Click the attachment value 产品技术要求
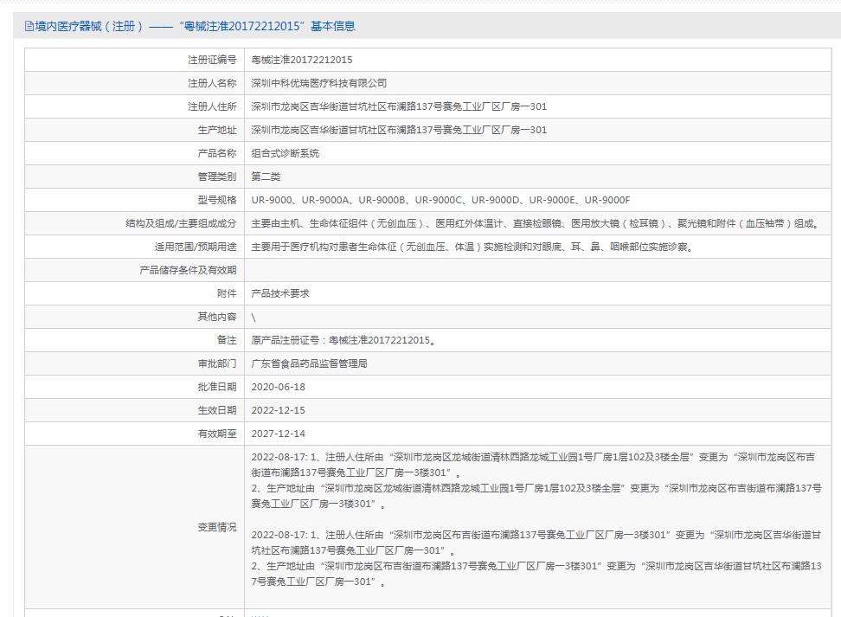 (279, 293)
